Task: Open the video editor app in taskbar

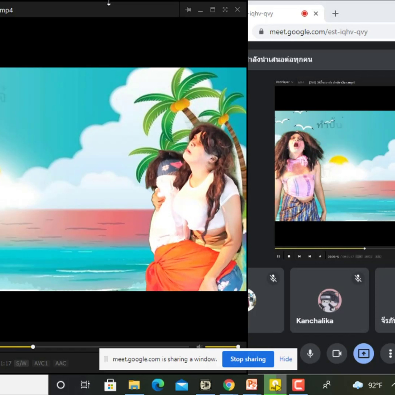Action: coord(205,385)
